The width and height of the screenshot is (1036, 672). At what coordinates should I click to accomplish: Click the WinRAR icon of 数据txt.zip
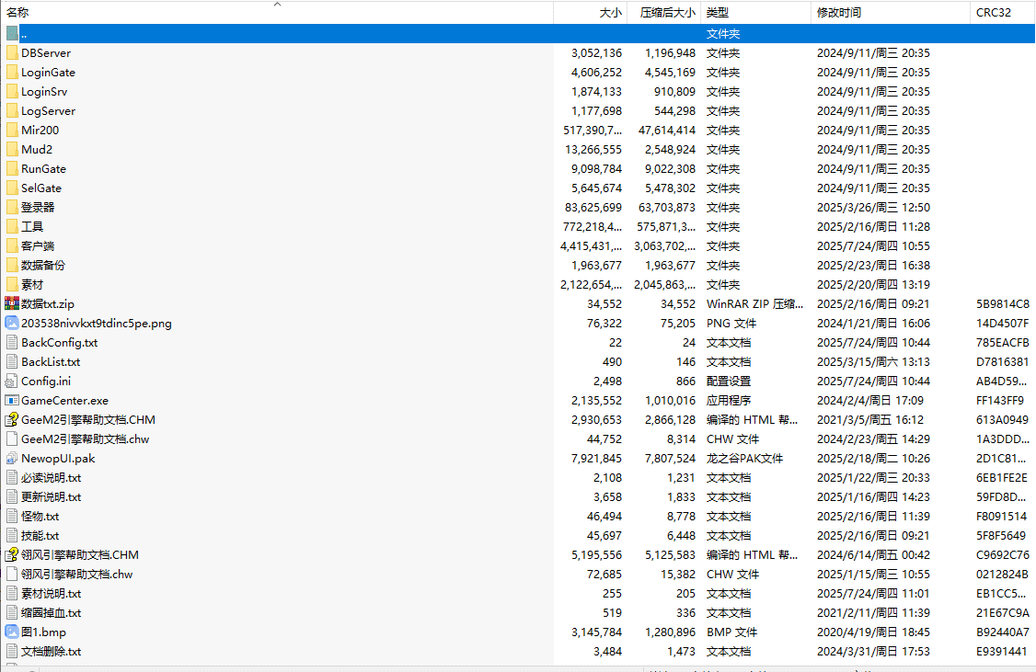point(12,303)
